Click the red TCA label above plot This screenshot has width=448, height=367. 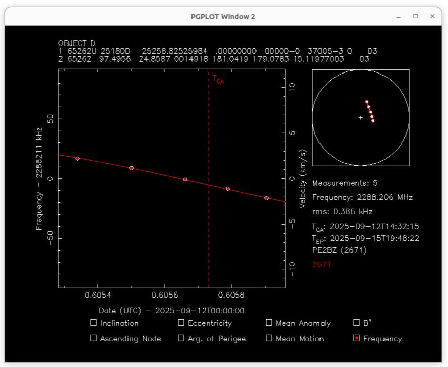pyautogui.click(x=218, y=79)
